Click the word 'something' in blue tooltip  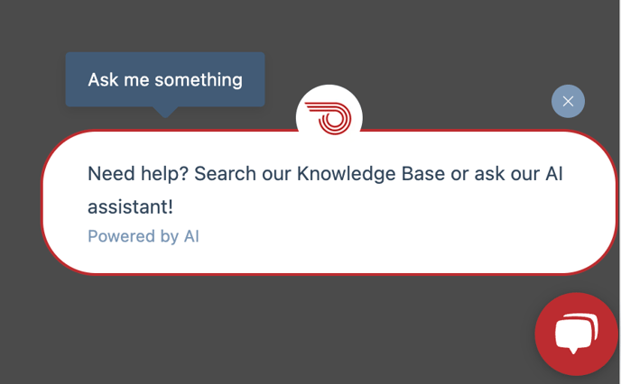click(199, 80)
